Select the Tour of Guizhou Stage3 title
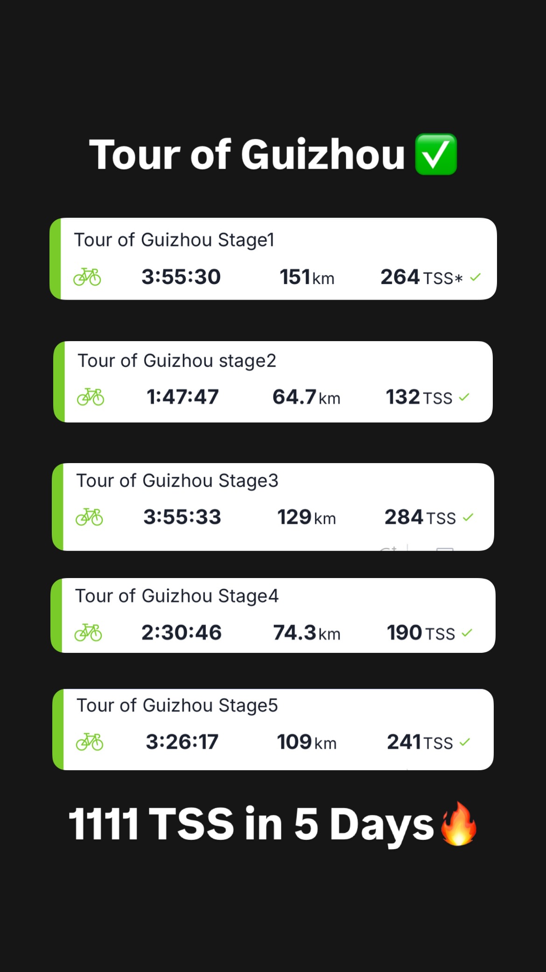This screenshot has height=972, width=546. (177, 481)
